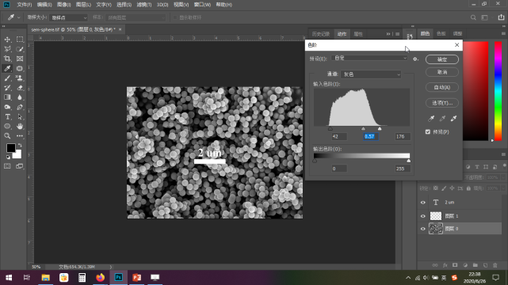Select the Blur tool droplet icon
The image size is (508, 285).
tap(20, 97)
